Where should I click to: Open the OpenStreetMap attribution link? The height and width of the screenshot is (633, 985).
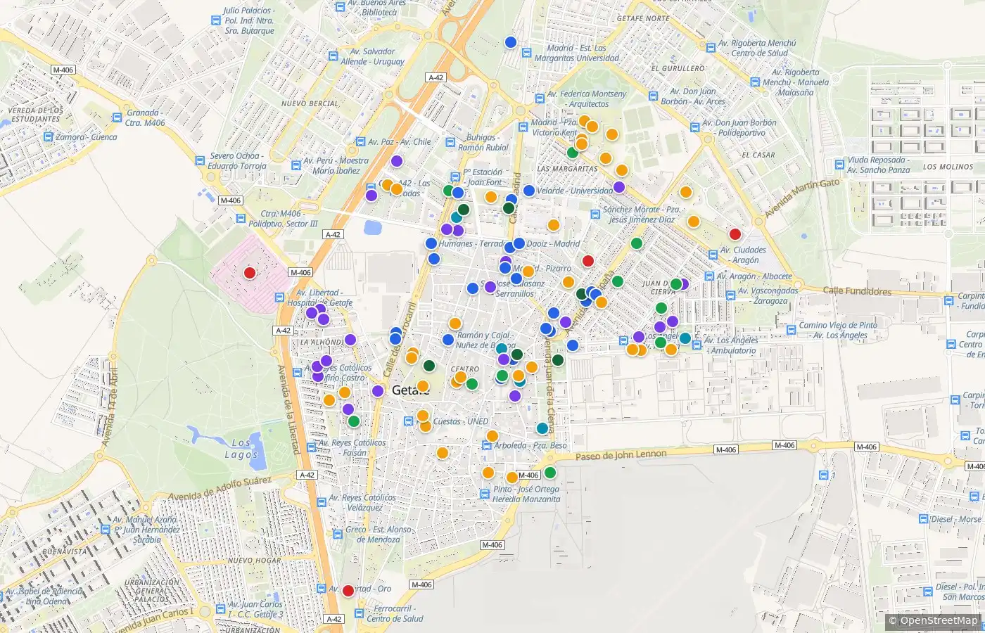coord(939,620)
